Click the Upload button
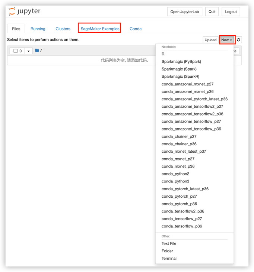Image resolution: width=254 pixels, height=272 pixels. [x=210, y=40]
